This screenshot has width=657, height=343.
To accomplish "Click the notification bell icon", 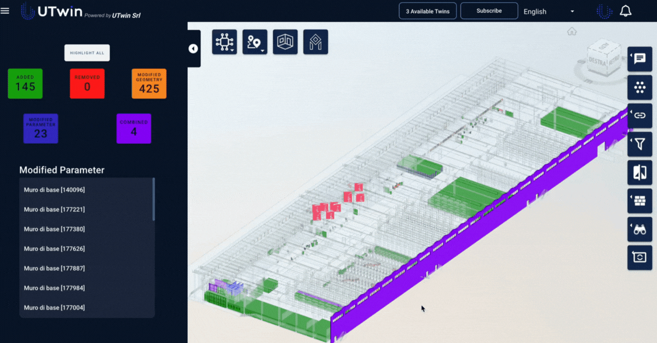I will [x=625, y=11].
